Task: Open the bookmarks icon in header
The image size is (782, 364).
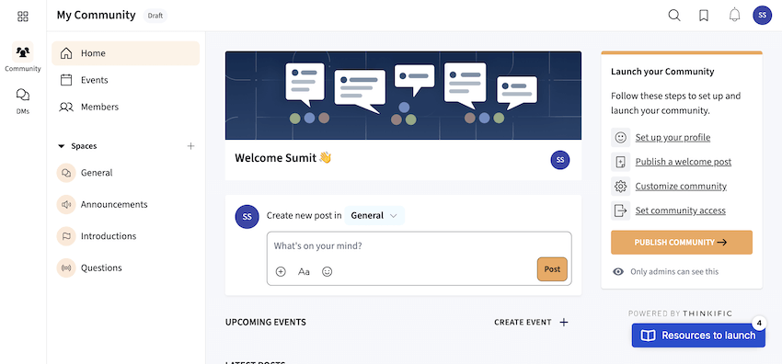Action: pyautogui.click(x=704, y=16)
